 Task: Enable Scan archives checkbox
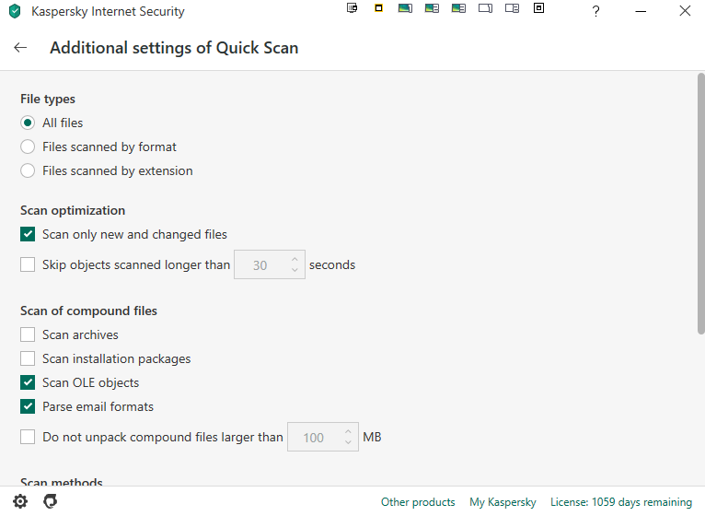28,334
